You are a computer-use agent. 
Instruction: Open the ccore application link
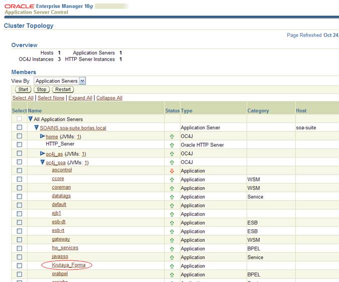58,179
